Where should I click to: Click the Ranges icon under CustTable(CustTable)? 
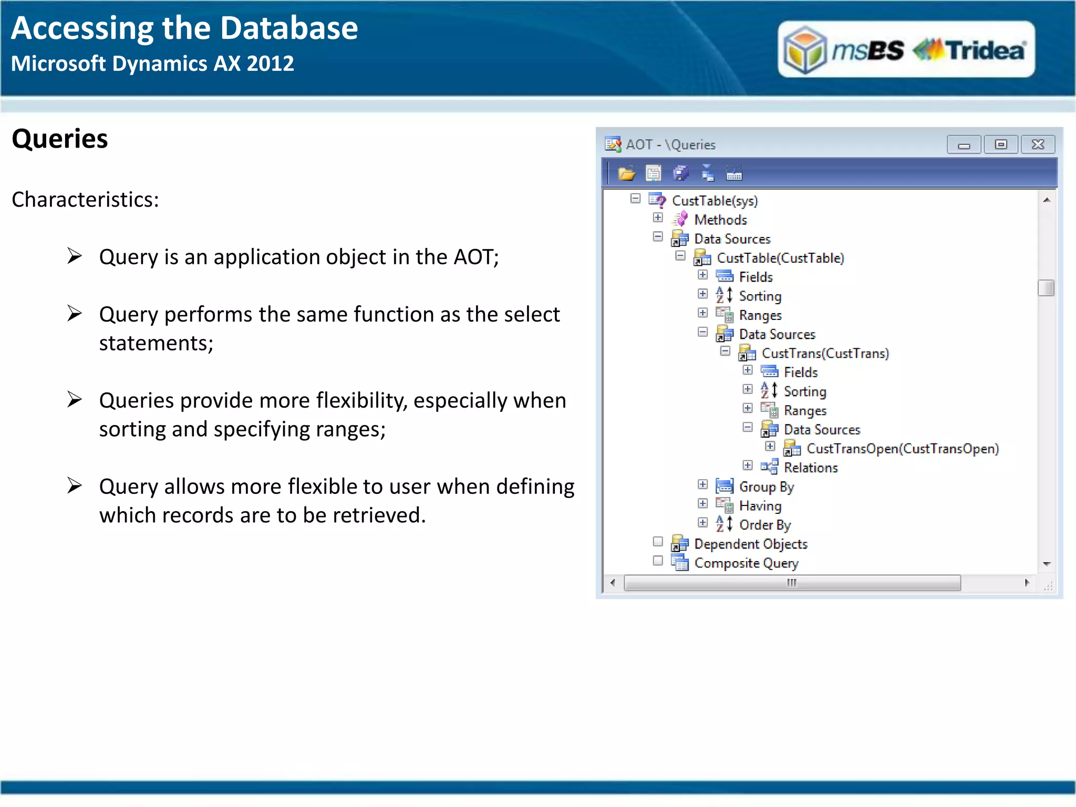pos(725,315)
